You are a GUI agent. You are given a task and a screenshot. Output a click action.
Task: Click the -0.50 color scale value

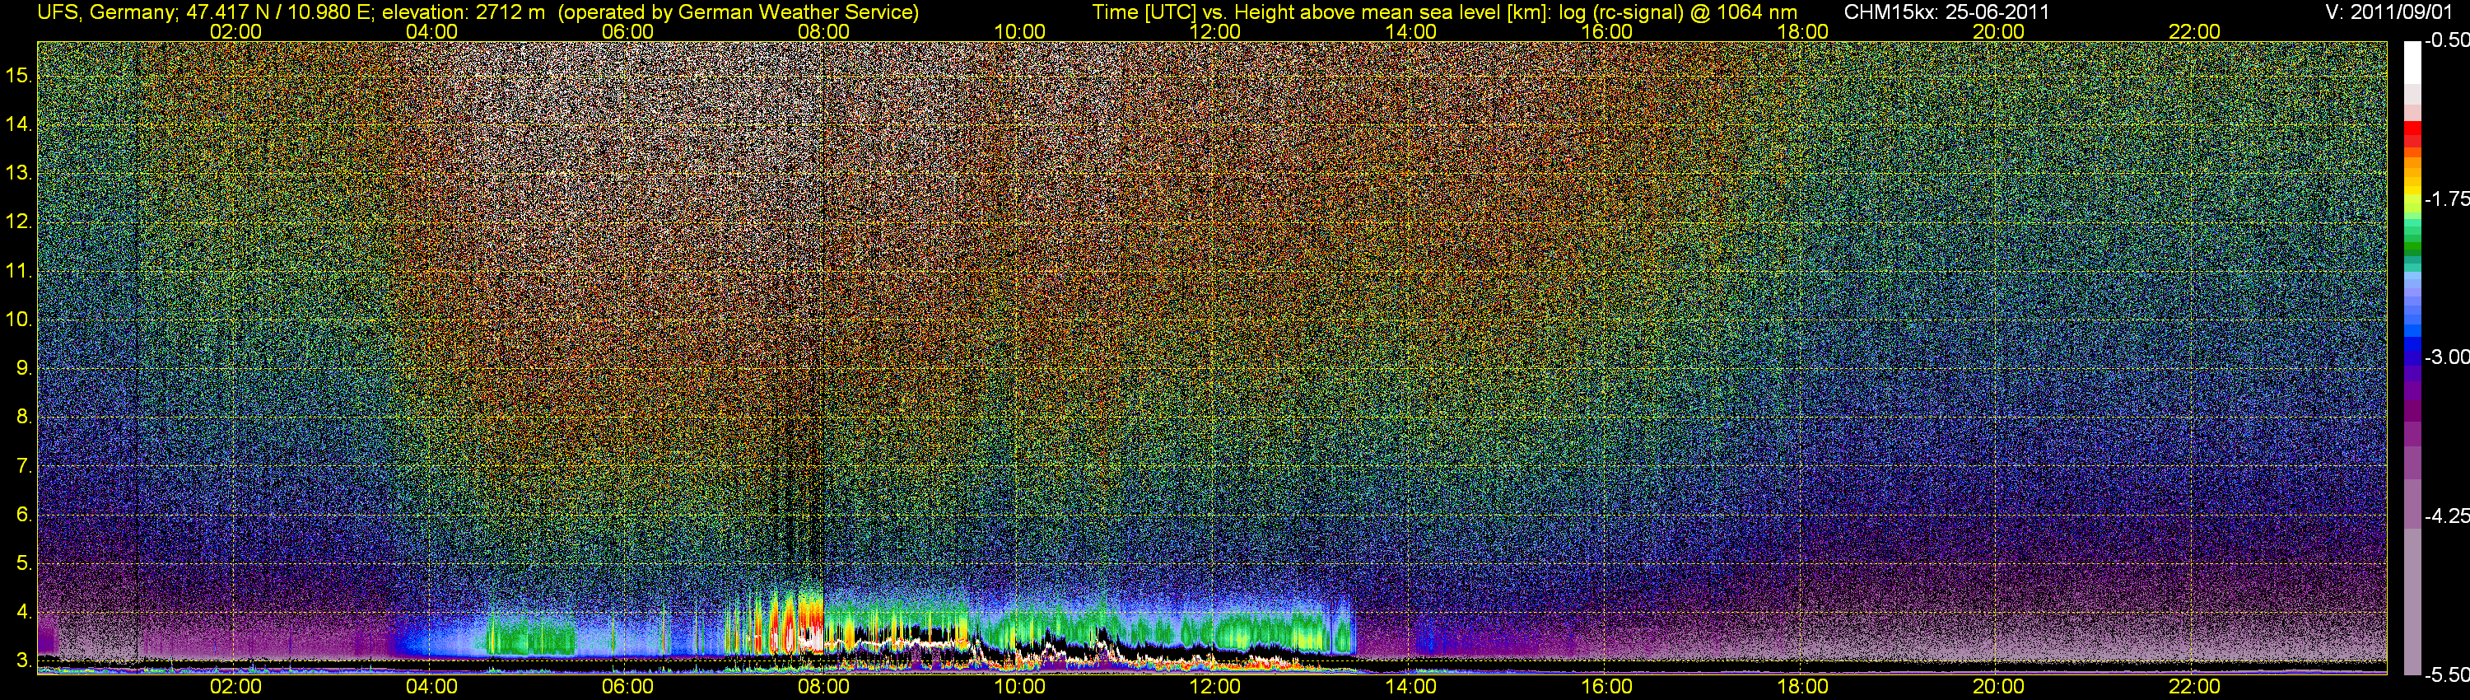(2446, 40)
